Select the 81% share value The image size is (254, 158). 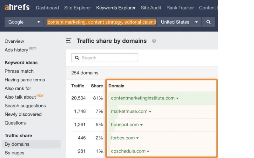tap(98, 98)
